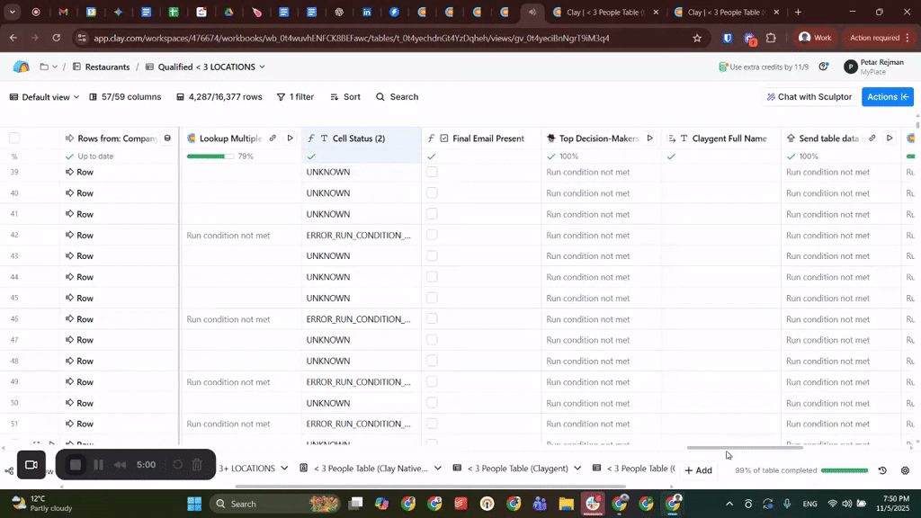Image resolution: width=921 pixels, height=518 pixels.
Task: Run the Top Decision-Makers column play icon
Action: tap(649, 138)
